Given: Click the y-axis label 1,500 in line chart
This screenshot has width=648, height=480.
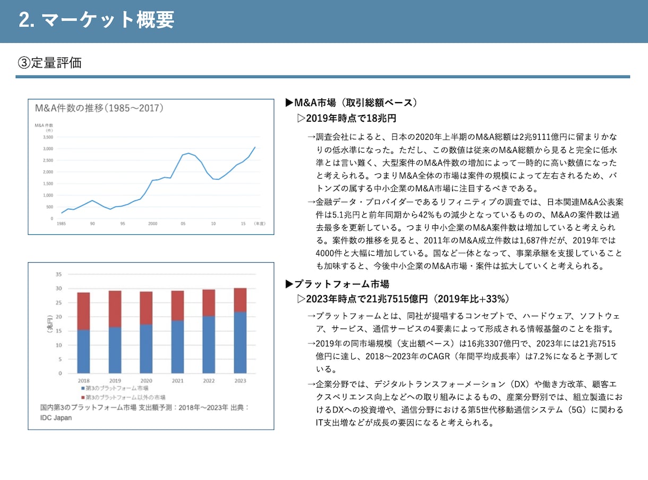Looking at the screenshot, I should click(x=48, y=183).
